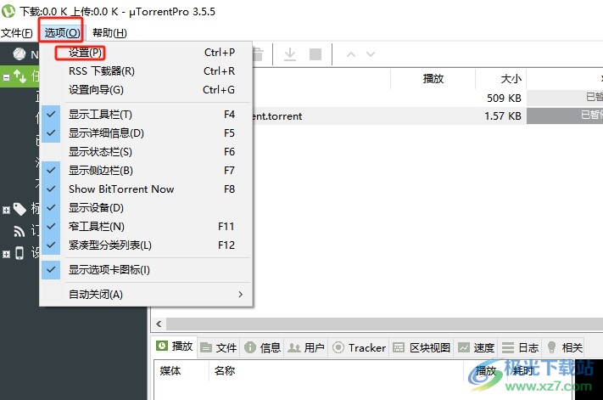Click the devices phone sidebar icon
The height and width of the screenshot is (400, 603).
click(x=20, y=253)
